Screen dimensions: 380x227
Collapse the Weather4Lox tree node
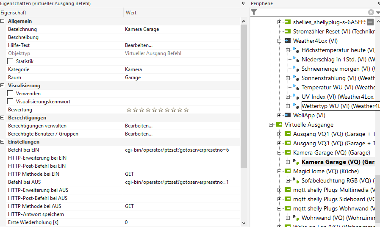coord(280,41)
